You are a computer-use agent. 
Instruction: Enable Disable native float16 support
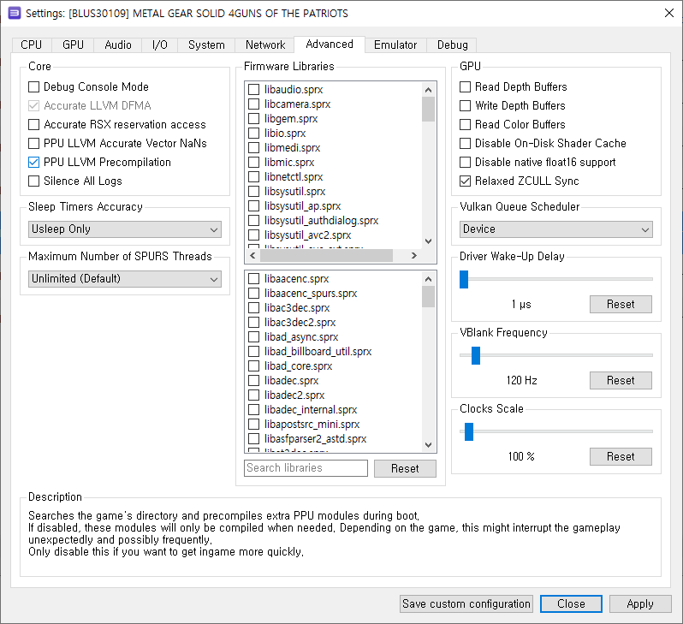537,162
